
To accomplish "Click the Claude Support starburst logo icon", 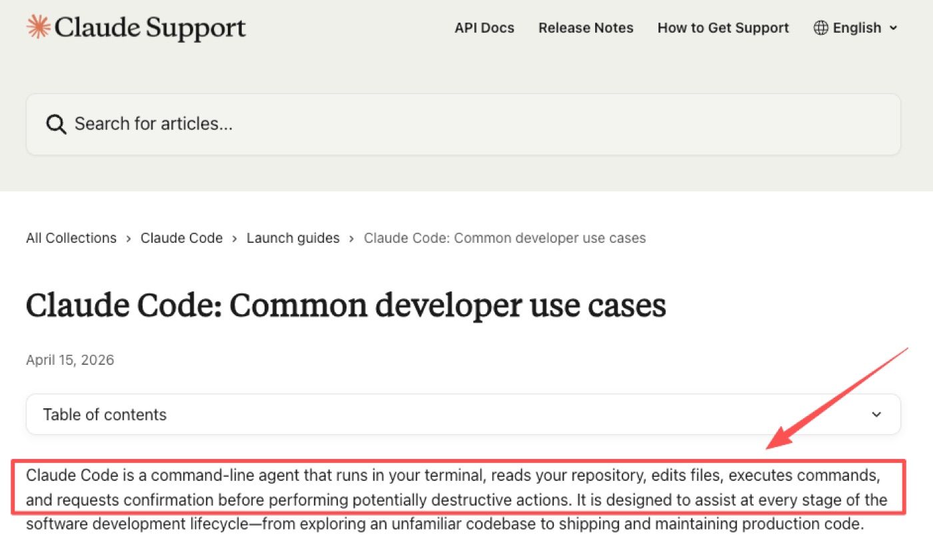I will click(x=38, y=27).
